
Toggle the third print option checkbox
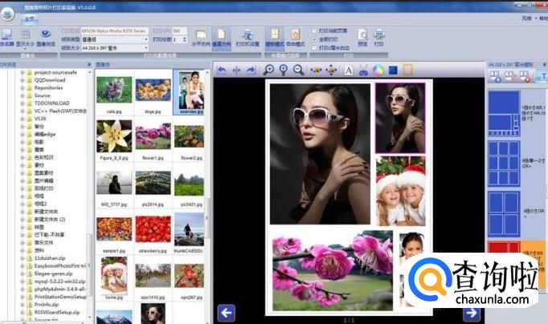point(315,47)
